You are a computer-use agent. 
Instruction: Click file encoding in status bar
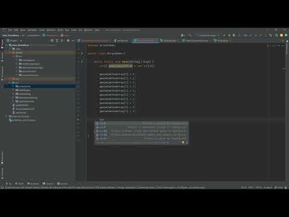259,187
